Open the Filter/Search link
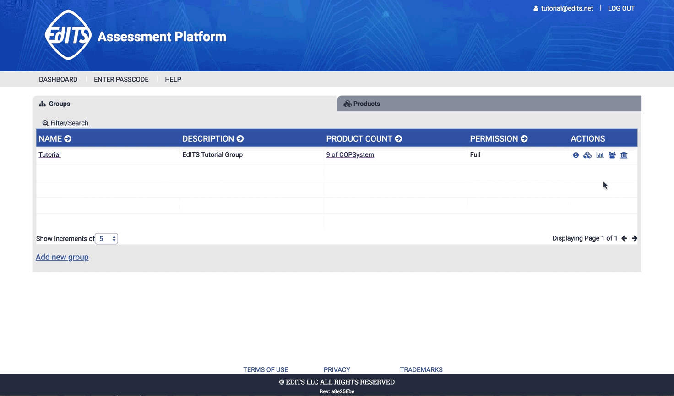The width and height of the screenshot is (674, 396). [69, 123]
